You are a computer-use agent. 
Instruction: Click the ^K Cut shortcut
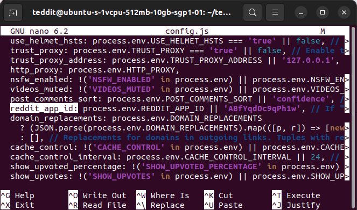point(218,195)
